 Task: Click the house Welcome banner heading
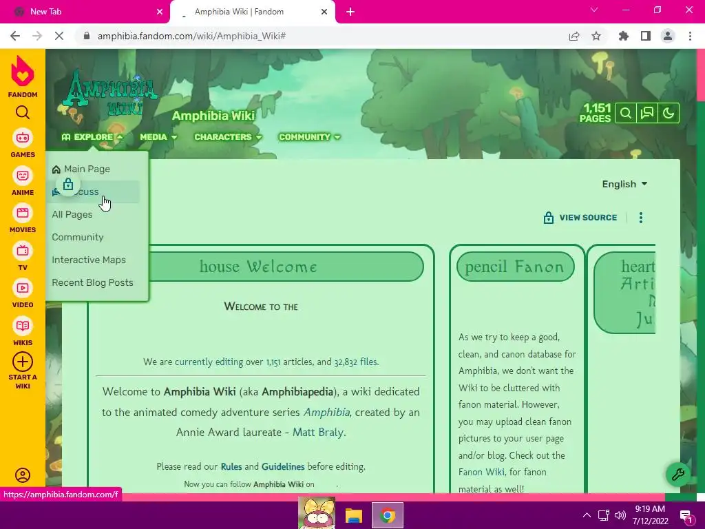pyautogui.click(x=258, y=267)
